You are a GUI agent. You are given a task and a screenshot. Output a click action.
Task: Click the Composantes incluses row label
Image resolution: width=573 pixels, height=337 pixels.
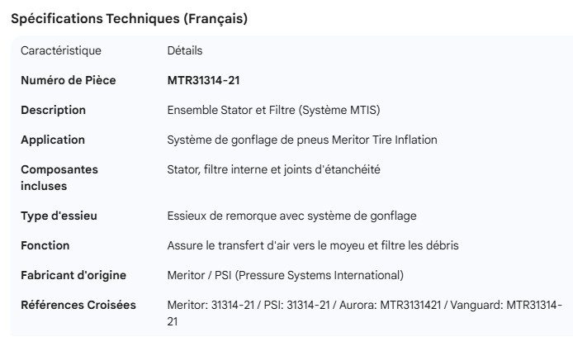pos(59,178)
